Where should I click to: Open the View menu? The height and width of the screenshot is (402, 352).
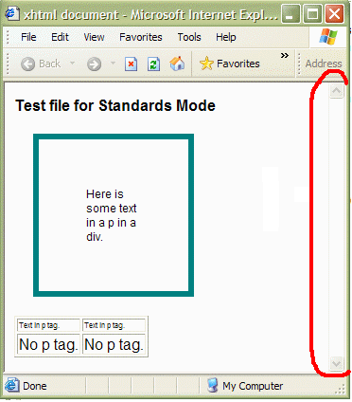pos(94,37)
